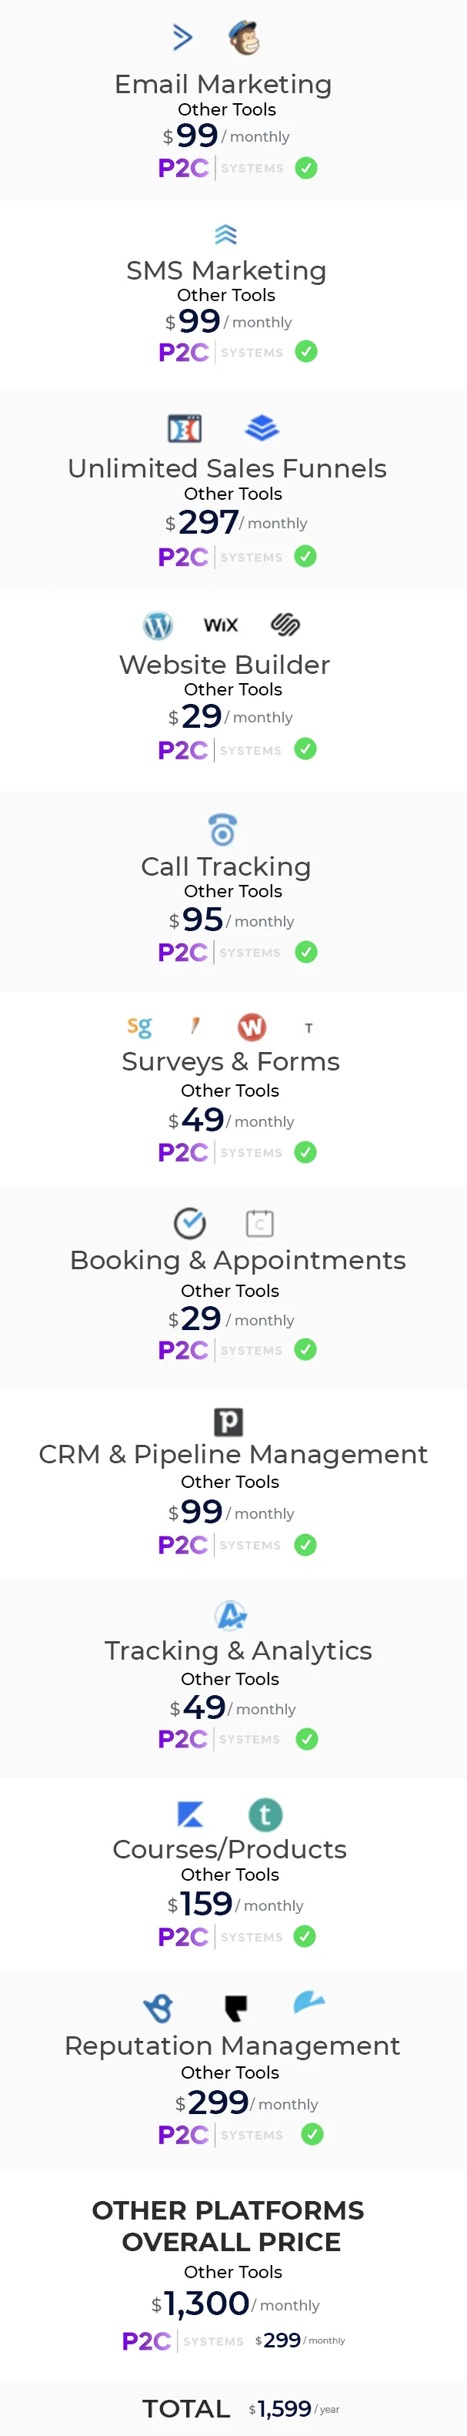467x2436 pixels.
Task: Click the black shield icon above Reputation Management
Action: (x=235, y=2007)
